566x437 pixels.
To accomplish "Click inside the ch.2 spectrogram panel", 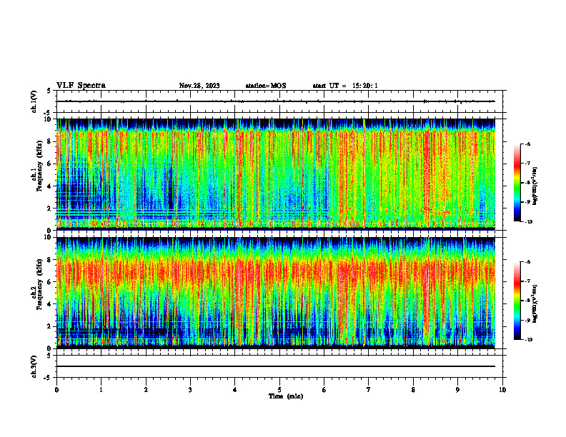I will click(x=276, y=293).
